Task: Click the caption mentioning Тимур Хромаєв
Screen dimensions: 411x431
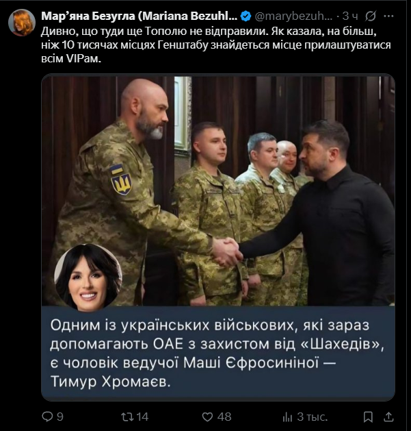Action: pos(218,353)
